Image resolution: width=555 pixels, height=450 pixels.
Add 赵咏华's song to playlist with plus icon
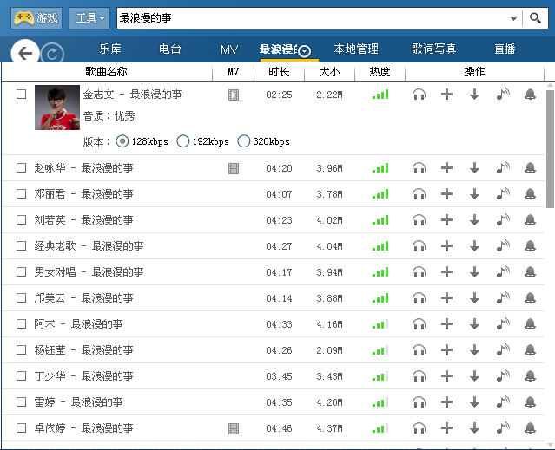pyautogui.click(x=446, y=168)
